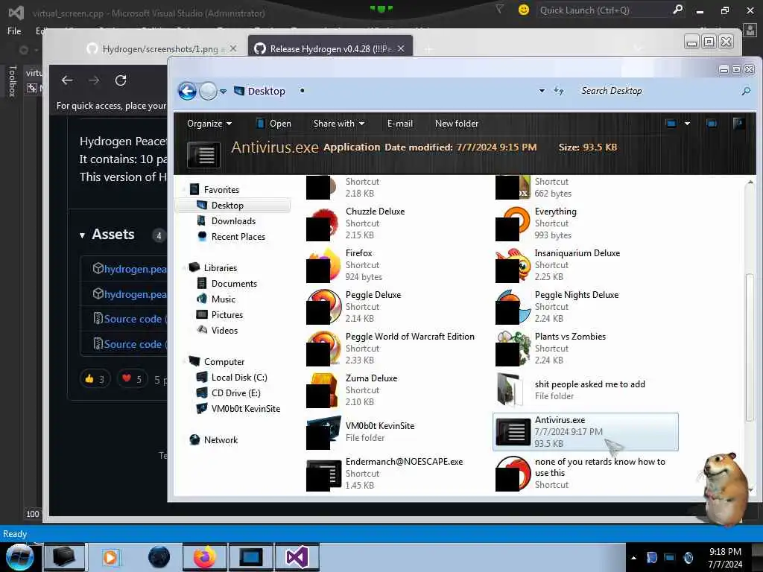Click the Desktop location in the address bar

pos(266,91)
